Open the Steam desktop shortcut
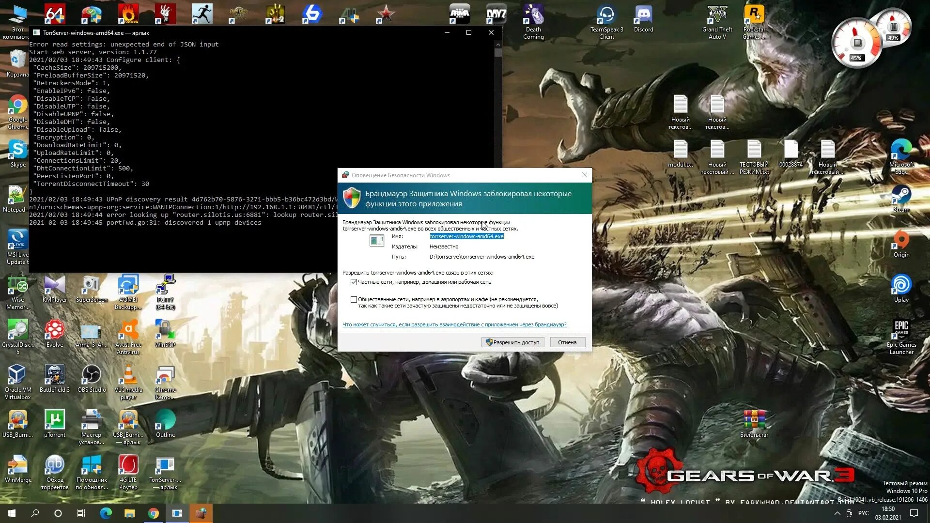930x523 pixels. pyautogui.click(x=901, y=199)
